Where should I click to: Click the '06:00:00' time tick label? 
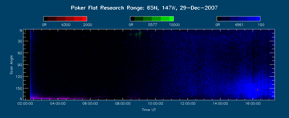coord(90,104)
